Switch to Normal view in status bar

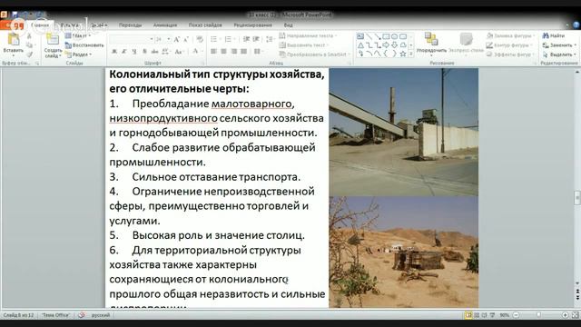point(468,315)
